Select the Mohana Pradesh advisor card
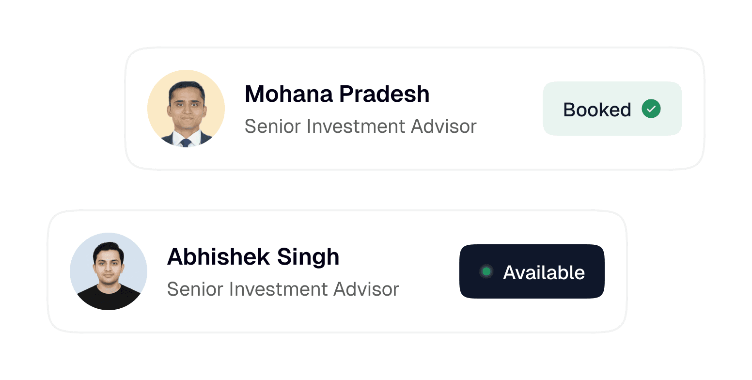Image resolution: width=752 pixels, height=380 pixels. click(415, 109)
